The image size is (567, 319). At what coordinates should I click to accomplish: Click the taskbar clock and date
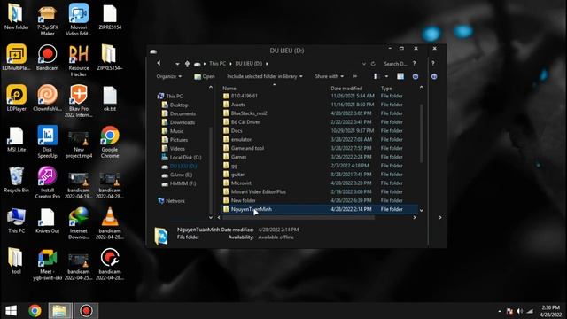551,311
